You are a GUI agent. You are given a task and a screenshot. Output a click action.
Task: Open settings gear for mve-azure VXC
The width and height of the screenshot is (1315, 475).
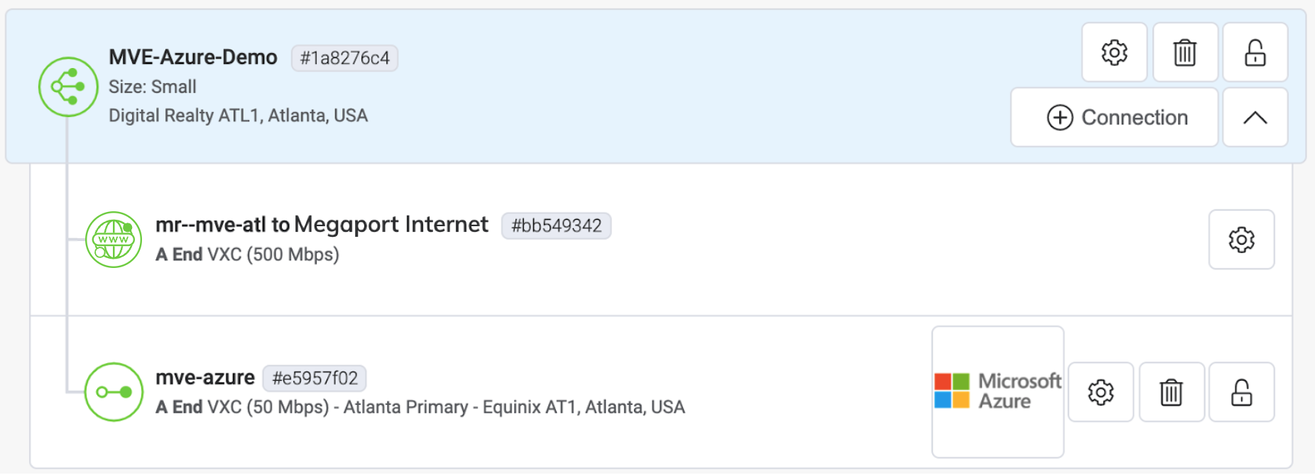[x=1101, y=392]
